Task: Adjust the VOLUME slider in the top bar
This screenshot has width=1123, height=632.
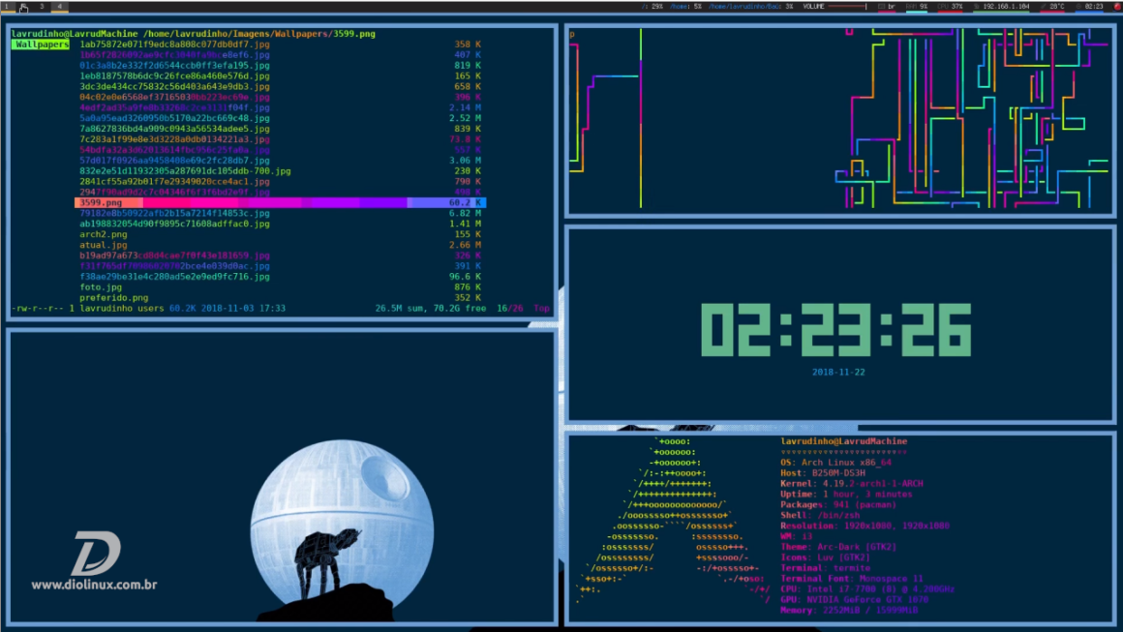Action: tap(846, 5)
